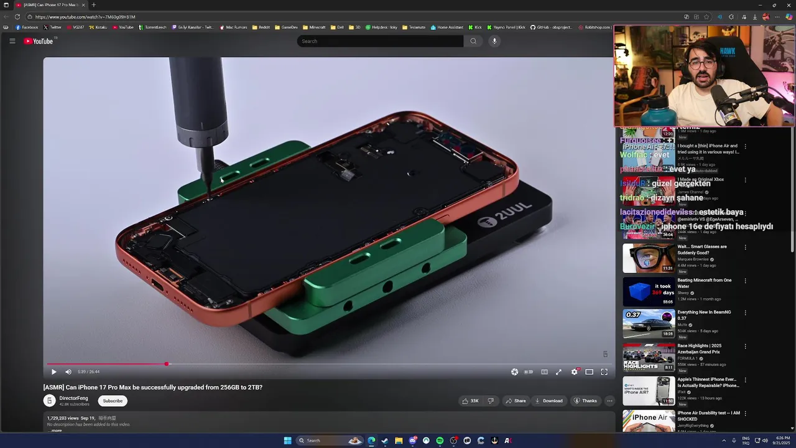Screen dimensions: 796x448
Task: Start voice search with the microphone icon
Action: pos(494,41)
